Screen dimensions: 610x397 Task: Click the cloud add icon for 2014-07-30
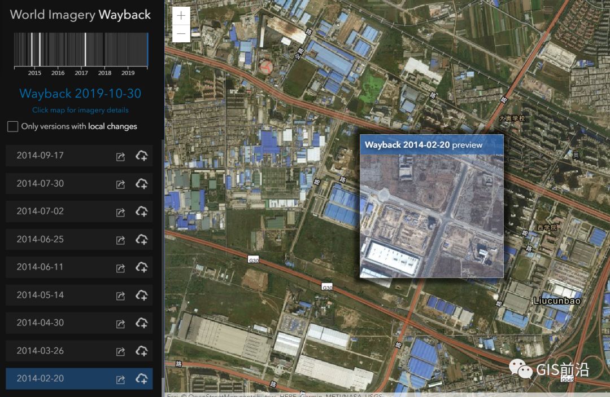click(141, 184)
